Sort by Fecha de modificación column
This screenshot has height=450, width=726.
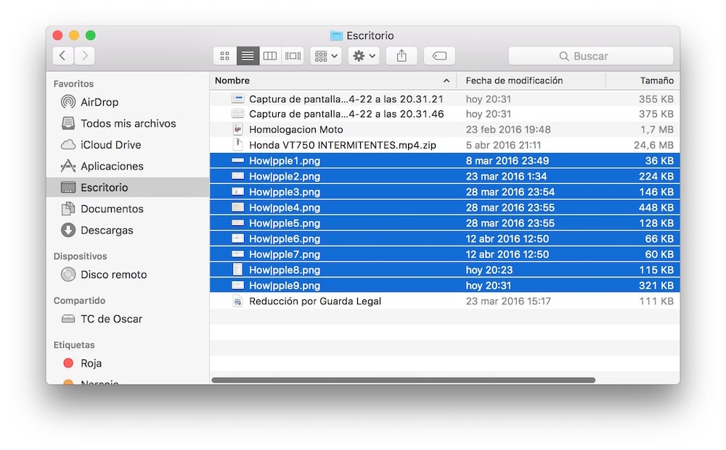[514, 80]
